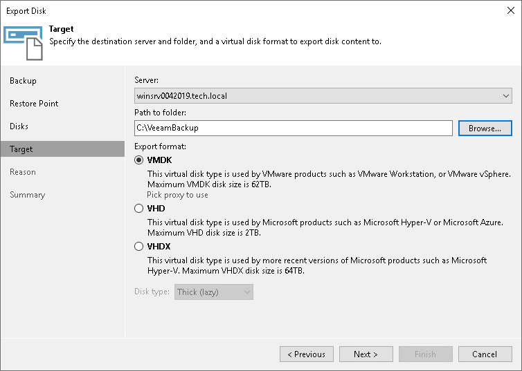Select the Target wizard step
Screen dimensions: 522x371
[x=62, y=149]
